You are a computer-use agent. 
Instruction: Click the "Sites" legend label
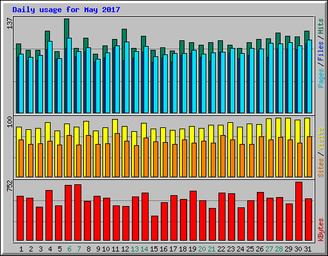tap(321, 168)
